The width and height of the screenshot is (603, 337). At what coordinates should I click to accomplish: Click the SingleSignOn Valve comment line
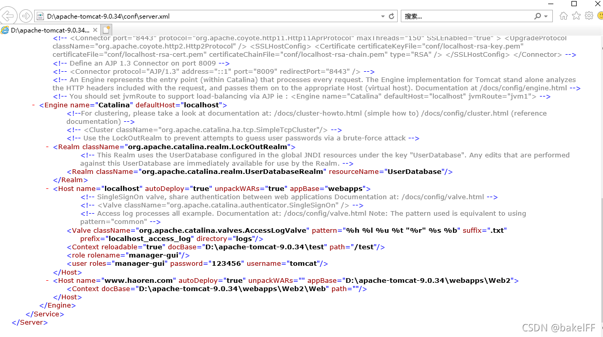[222, 205]
